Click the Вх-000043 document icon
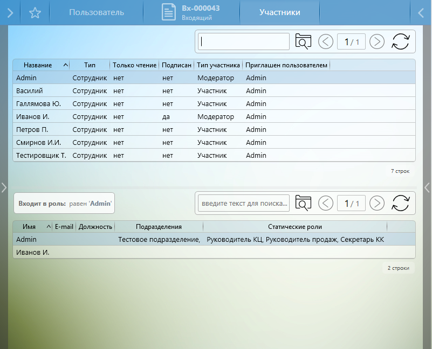The width and height of the screenshot is (432, 349). (169, 12)
